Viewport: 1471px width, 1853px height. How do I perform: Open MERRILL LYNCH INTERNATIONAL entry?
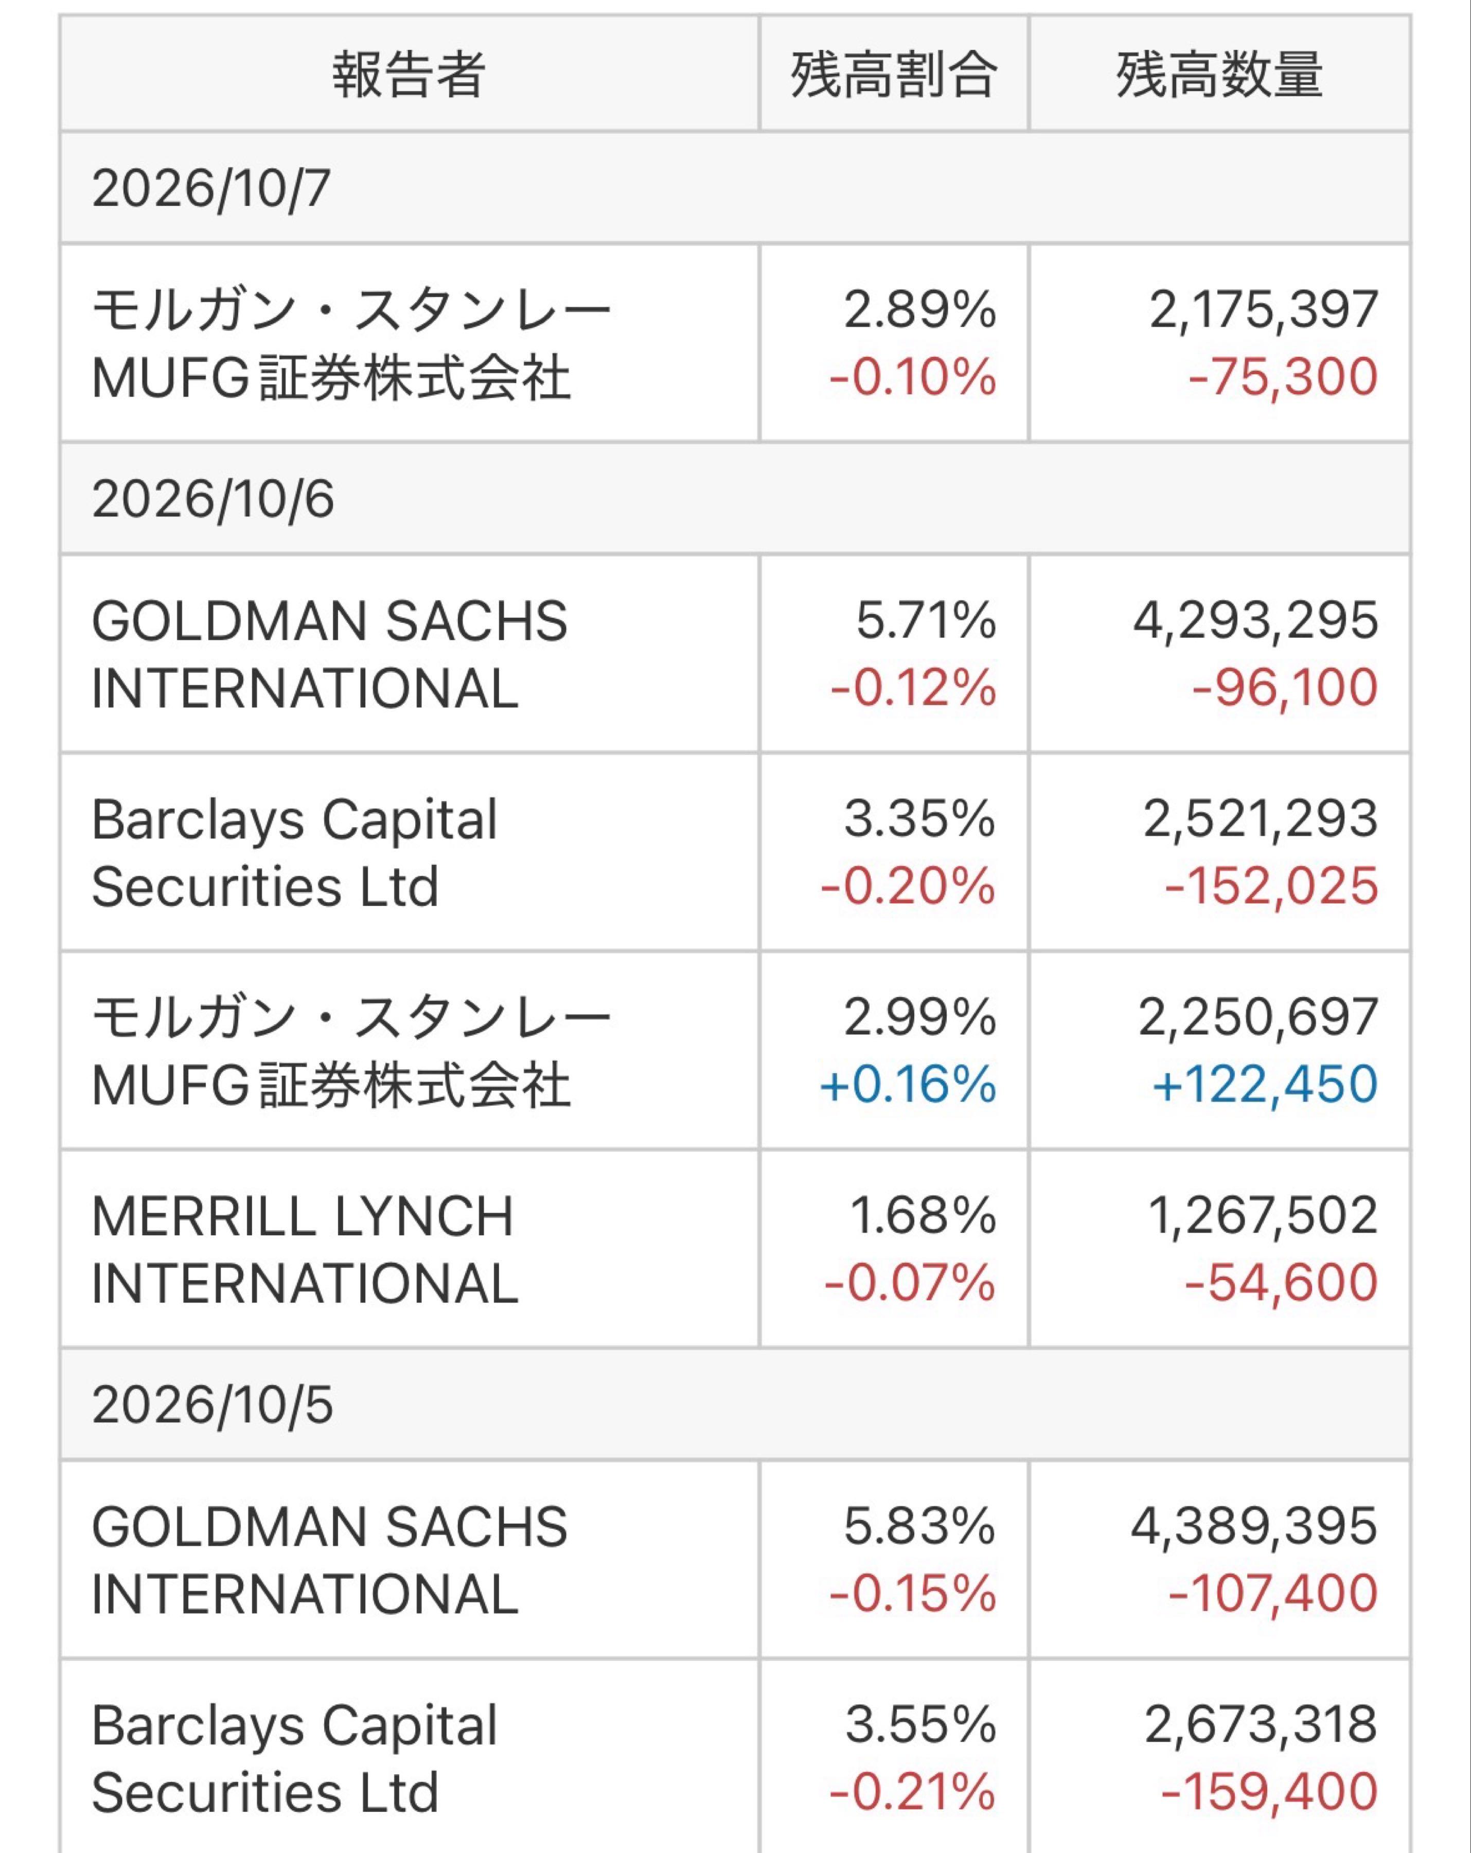pyautogui.click(x=409, y=1249)
